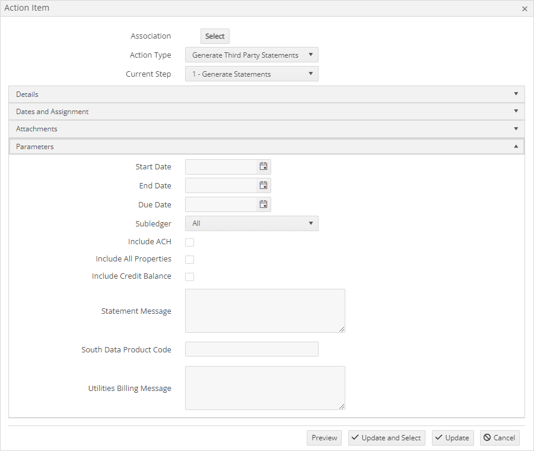Click the Update and Select button
Image resolution: width=534 pixels, height=451 pixels.
pyautogui.click(x=386, y=438)
